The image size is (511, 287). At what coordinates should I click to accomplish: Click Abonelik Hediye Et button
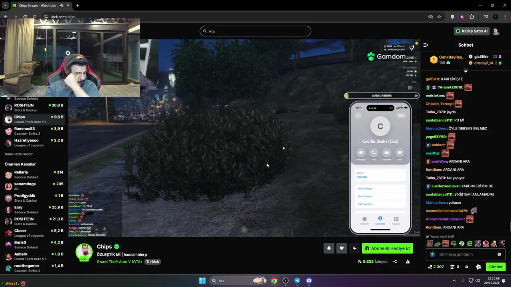[387, 248]
